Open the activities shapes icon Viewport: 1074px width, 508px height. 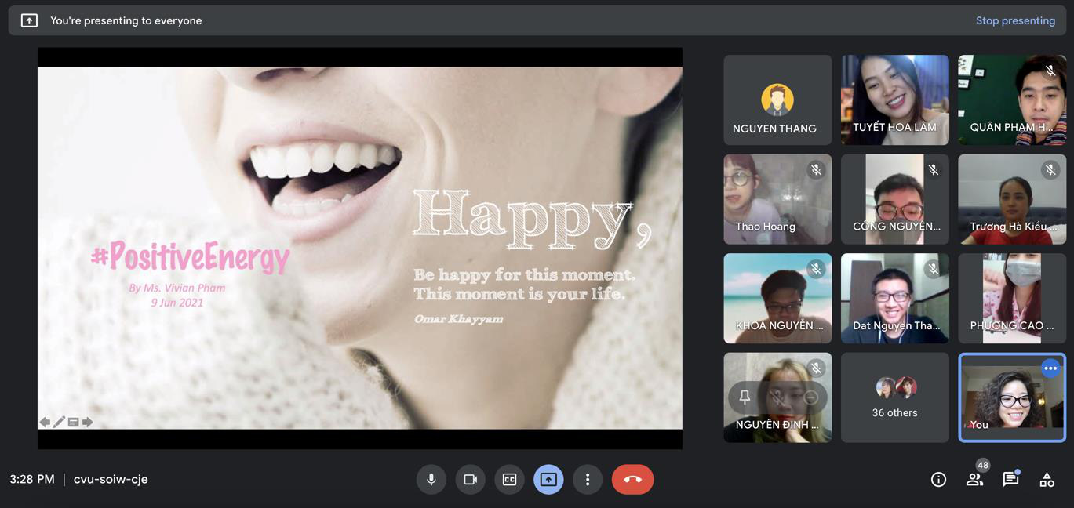[x=1047, y=480]
